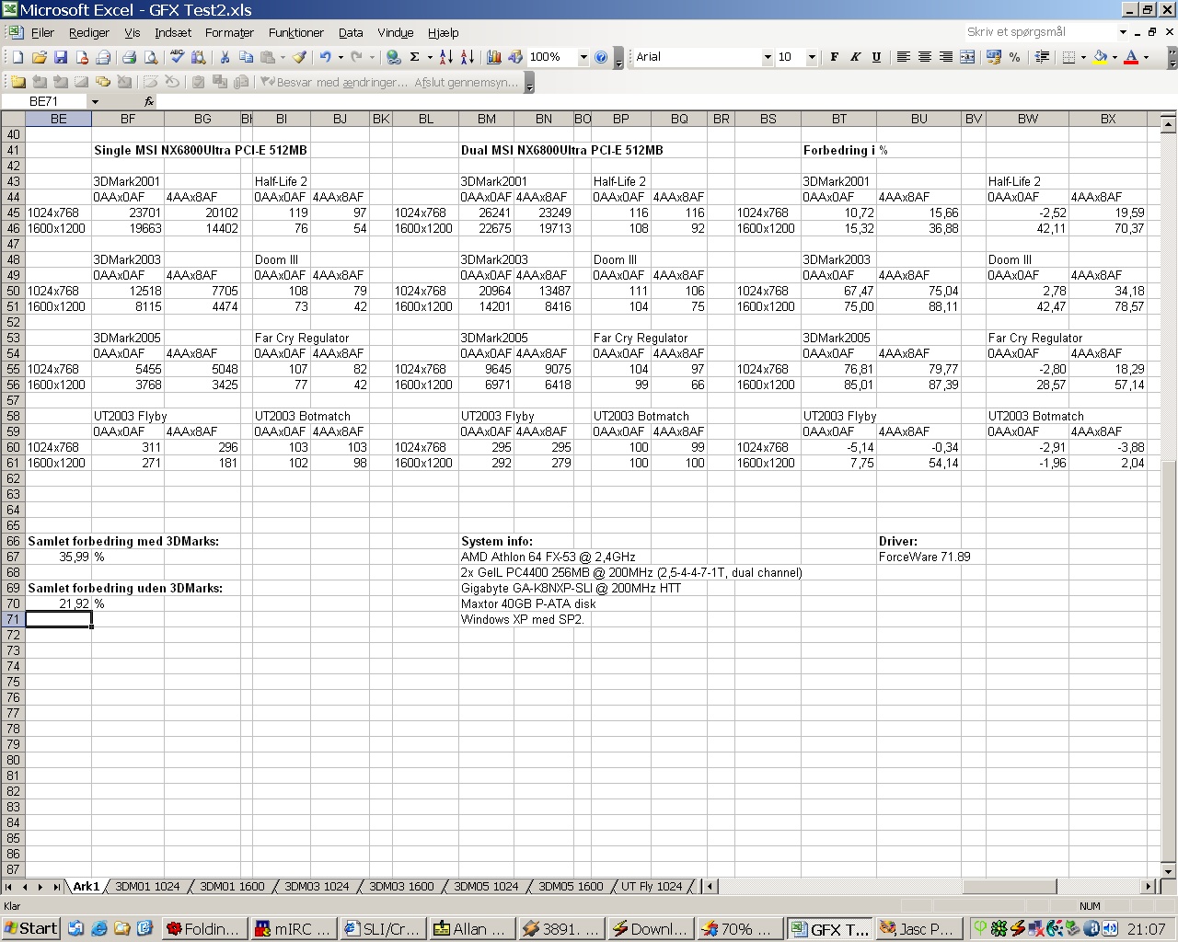
Task: Open the undo history dropdown arrow
Action: pyautogui.click(x=341, y=57)
